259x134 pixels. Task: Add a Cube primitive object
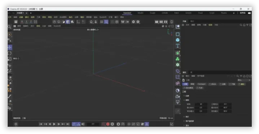pyautogui.click(x=177, y=40)
